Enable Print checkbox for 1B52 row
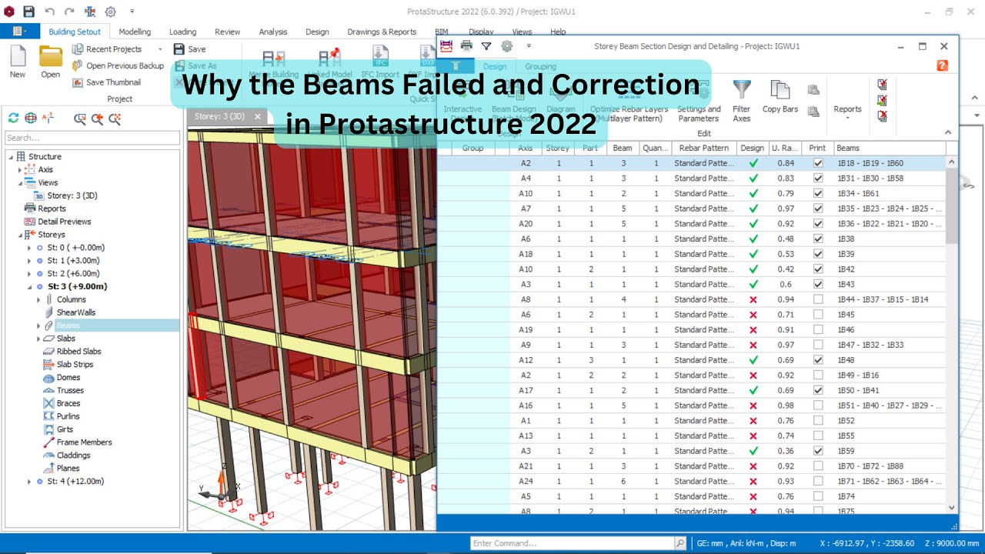The width and height of the screenshot is (985, 554). tap(818, 420)
